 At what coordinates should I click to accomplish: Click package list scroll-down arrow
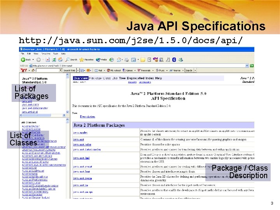68,112
